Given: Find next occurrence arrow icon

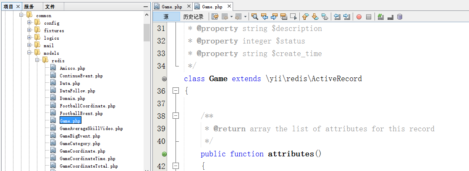Looking at the screenshot, I should [274, 17].
